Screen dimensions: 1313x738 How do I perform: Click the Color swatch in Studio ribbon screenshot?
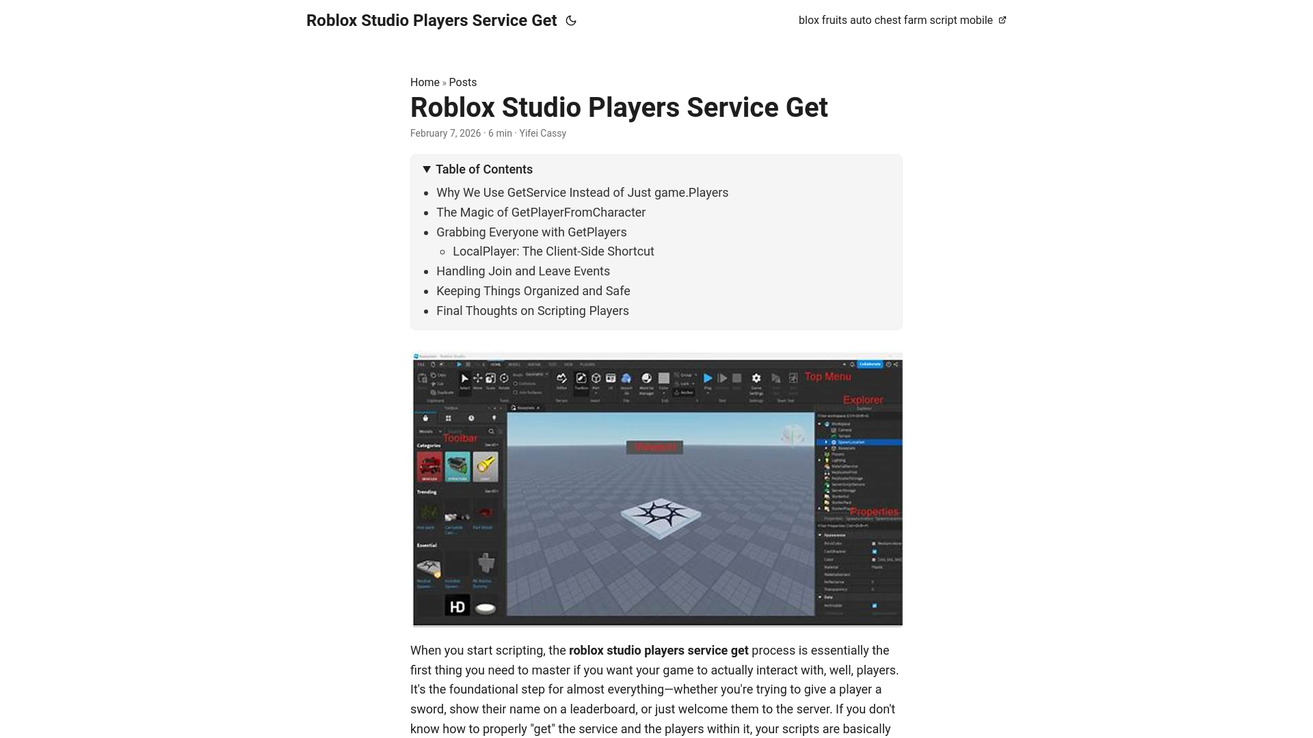(x=663, y=378)
